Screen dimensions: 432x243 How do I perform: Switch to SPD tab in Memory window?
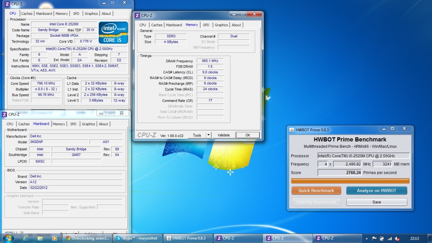(206, 25)
